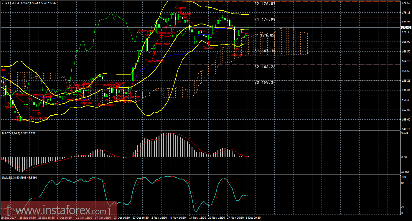Open the www.instaforex.com watermark link
This screenshot has height=221, width=412.
tap(59, 211)
